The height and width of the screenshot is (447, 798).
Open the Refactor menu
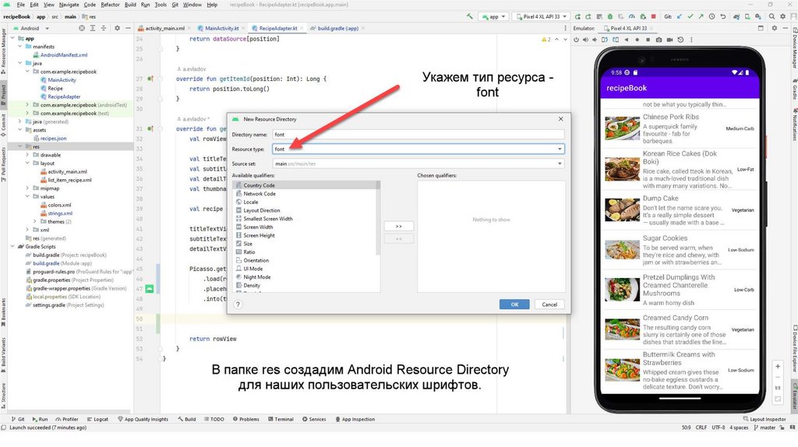click(110, 5)
